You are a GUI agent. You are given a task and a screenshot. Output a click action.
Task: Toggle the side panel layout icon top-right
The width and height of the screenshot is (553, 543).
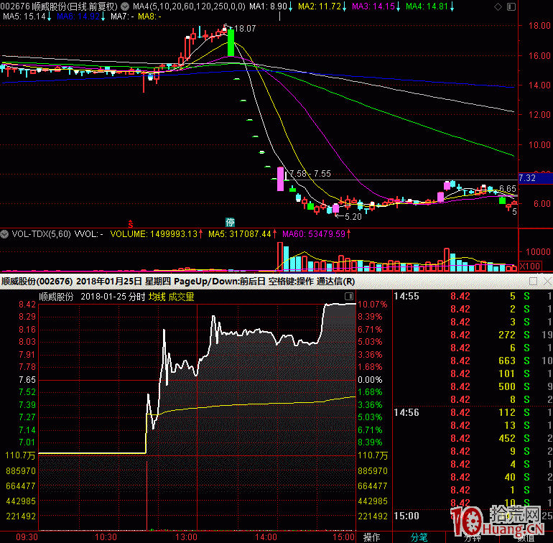[511, 6]
